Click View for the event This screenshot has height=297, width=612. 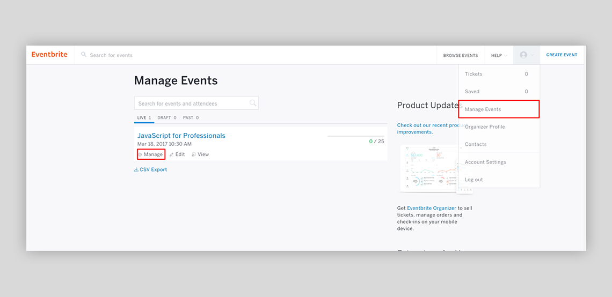pos(200,154)
